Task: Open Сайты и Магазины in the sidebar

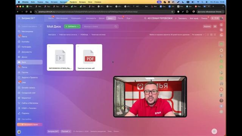Action: click(30, 103)
